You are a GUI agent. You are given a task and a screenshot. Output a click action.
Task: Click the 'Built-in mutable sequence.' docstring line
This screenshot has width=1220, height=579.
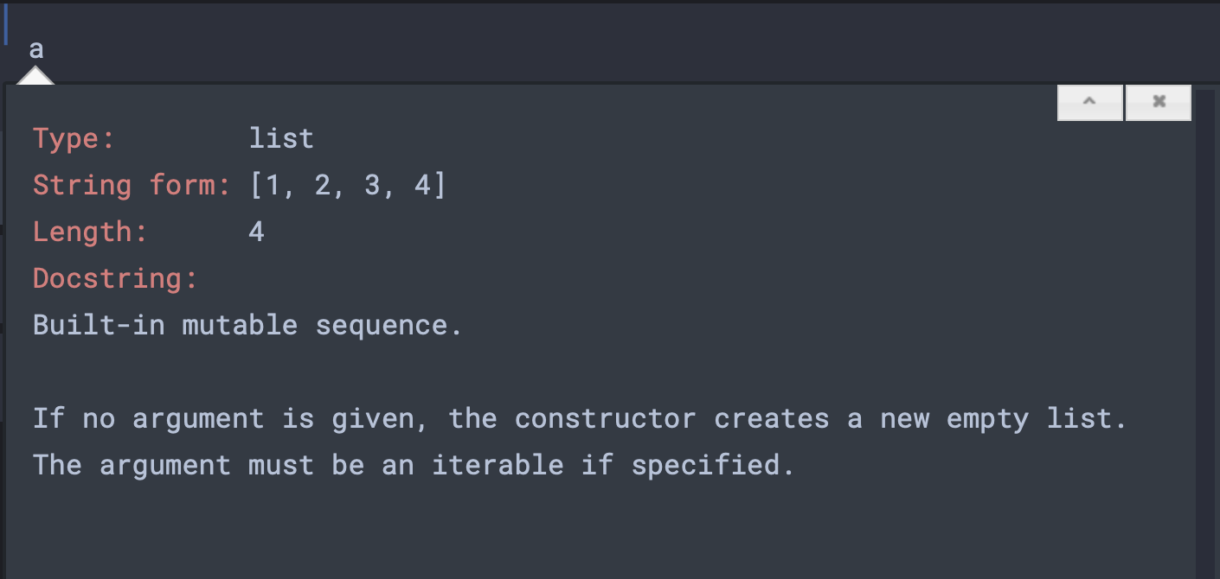coord(247,325)
